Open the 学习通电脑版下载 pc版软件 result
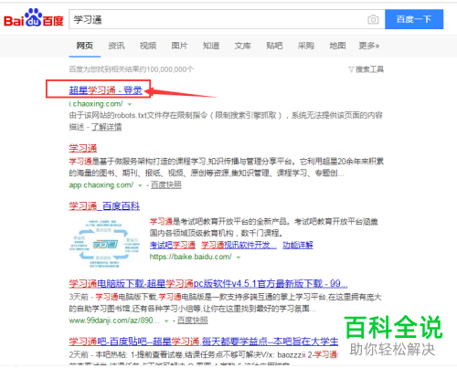Image resolution: width=457 pixels, height=368 pixels. tap(208, 283)
